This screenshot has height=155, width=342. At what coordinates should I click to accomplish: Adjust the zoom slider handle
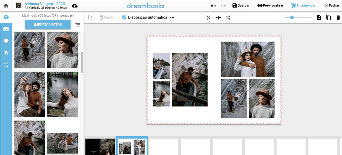tap(292, 17)
